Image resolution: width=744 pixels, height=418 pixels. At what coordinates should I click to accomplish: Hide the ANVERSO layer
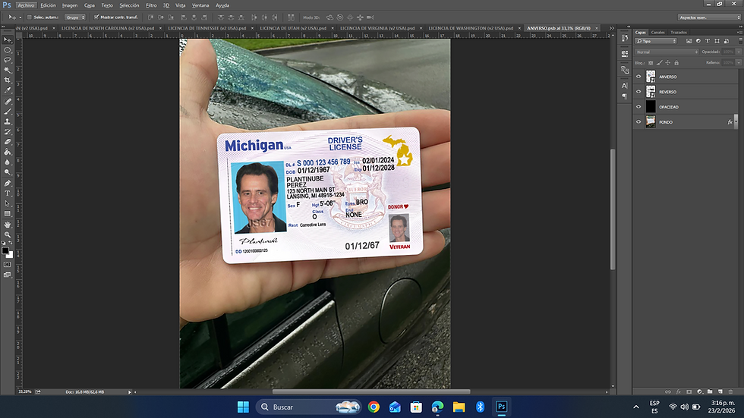(638, 77)
